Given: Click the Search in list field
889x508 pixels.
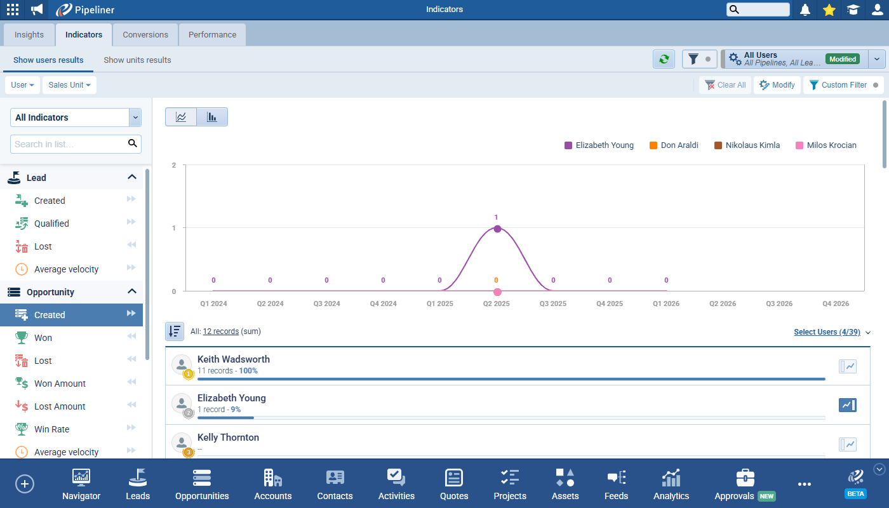Looking at the screenshot, I should click(69, 144).
